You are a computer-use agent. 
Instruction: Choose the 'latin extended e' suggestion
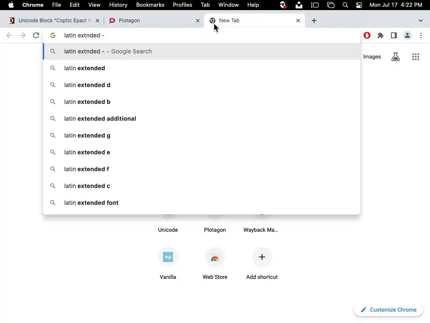[202, 152]
